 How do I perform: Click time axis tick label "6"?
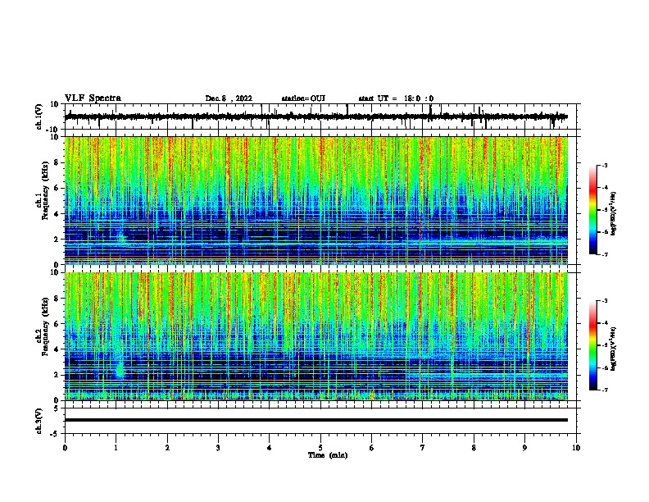pos(372,448)
